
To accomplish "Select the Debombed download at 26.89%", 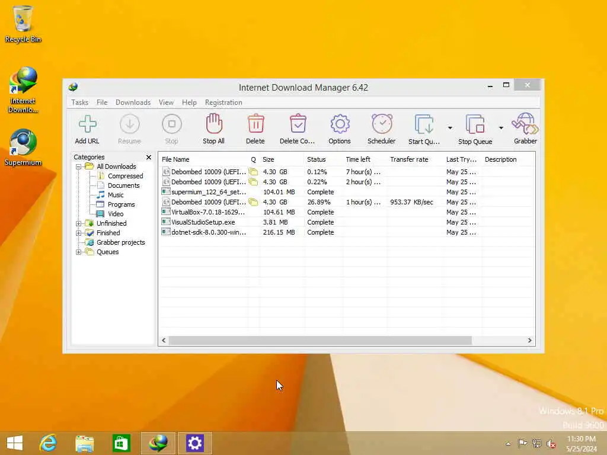I will point(346,202).
